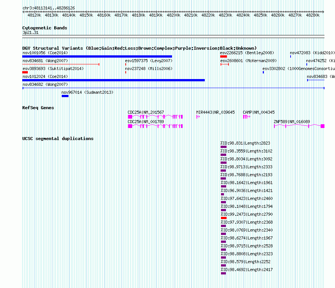Image resolution: width=335 pixels, height=288 pixels.
Task: Click the MIR4443 arrow glyph
Action: (198, 117)
